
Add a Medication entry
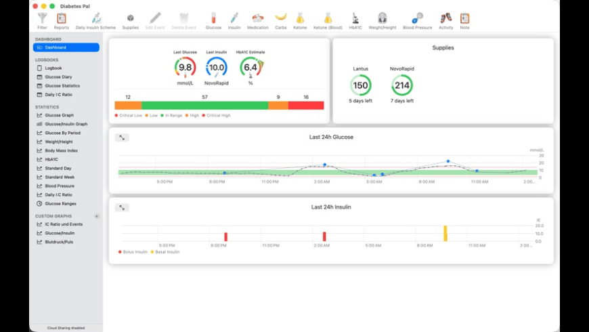pos(258,21)
